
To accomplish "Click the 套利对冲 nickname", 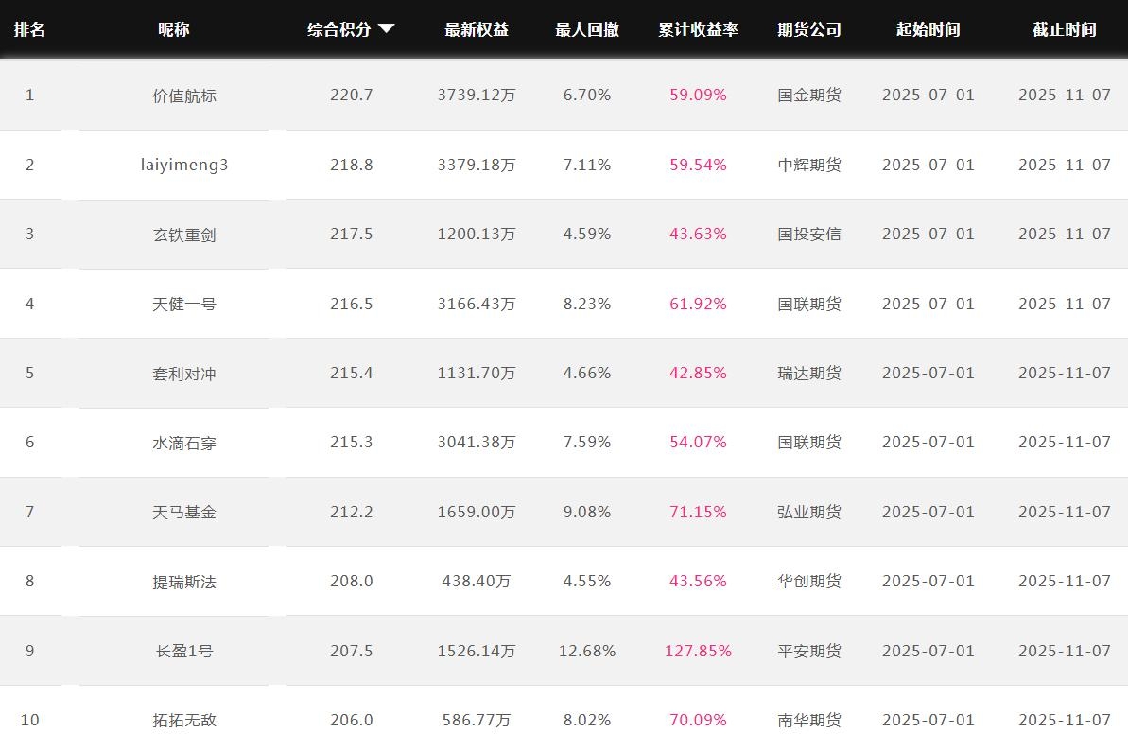I will coord(184,374).
